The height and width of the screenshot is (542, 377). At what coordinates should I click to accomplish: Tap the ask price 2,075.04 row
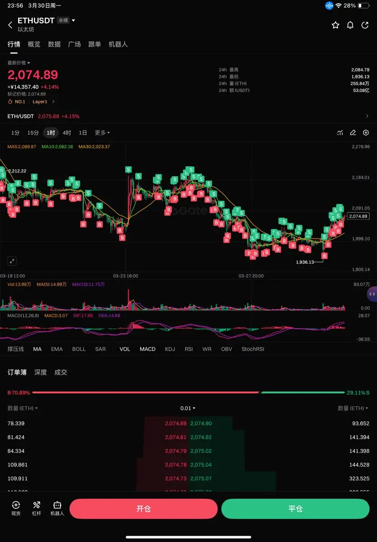tap(201, 465)
